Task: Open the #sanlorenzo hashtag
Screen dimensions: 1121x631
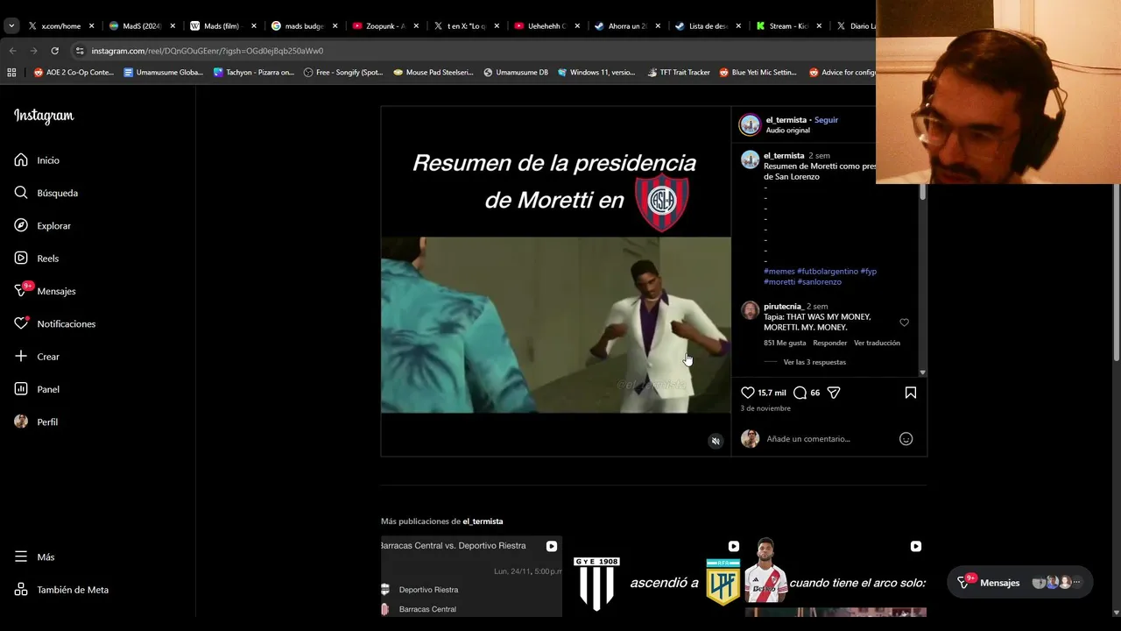Action: pos(819,282)
